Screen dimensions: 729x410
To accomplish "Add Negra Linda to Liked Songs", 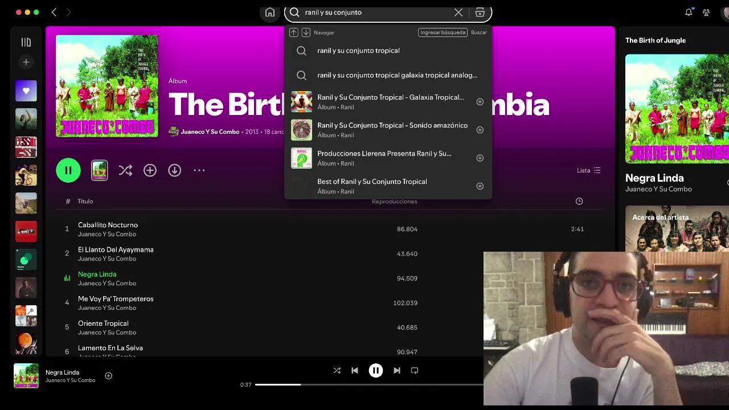I will 108,376.
